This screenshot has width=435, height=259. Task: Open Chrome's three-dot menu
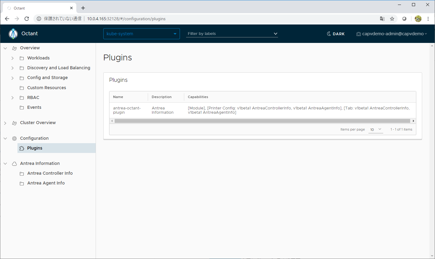click(x=428, y=19)
